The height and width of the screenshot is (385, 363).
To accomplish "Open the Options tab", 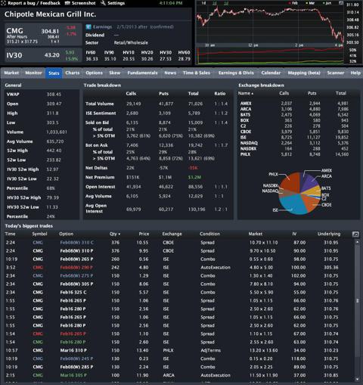I will (94, 73).
